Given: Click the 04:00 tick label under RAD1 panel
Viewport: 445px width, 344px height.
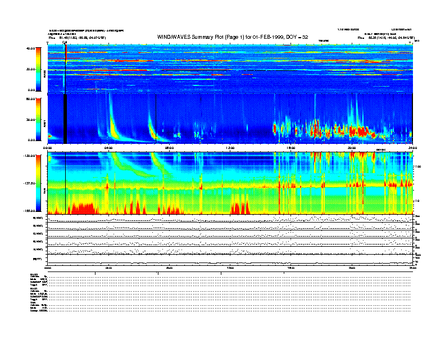Looking at the screenshot, I should [108, 148].
